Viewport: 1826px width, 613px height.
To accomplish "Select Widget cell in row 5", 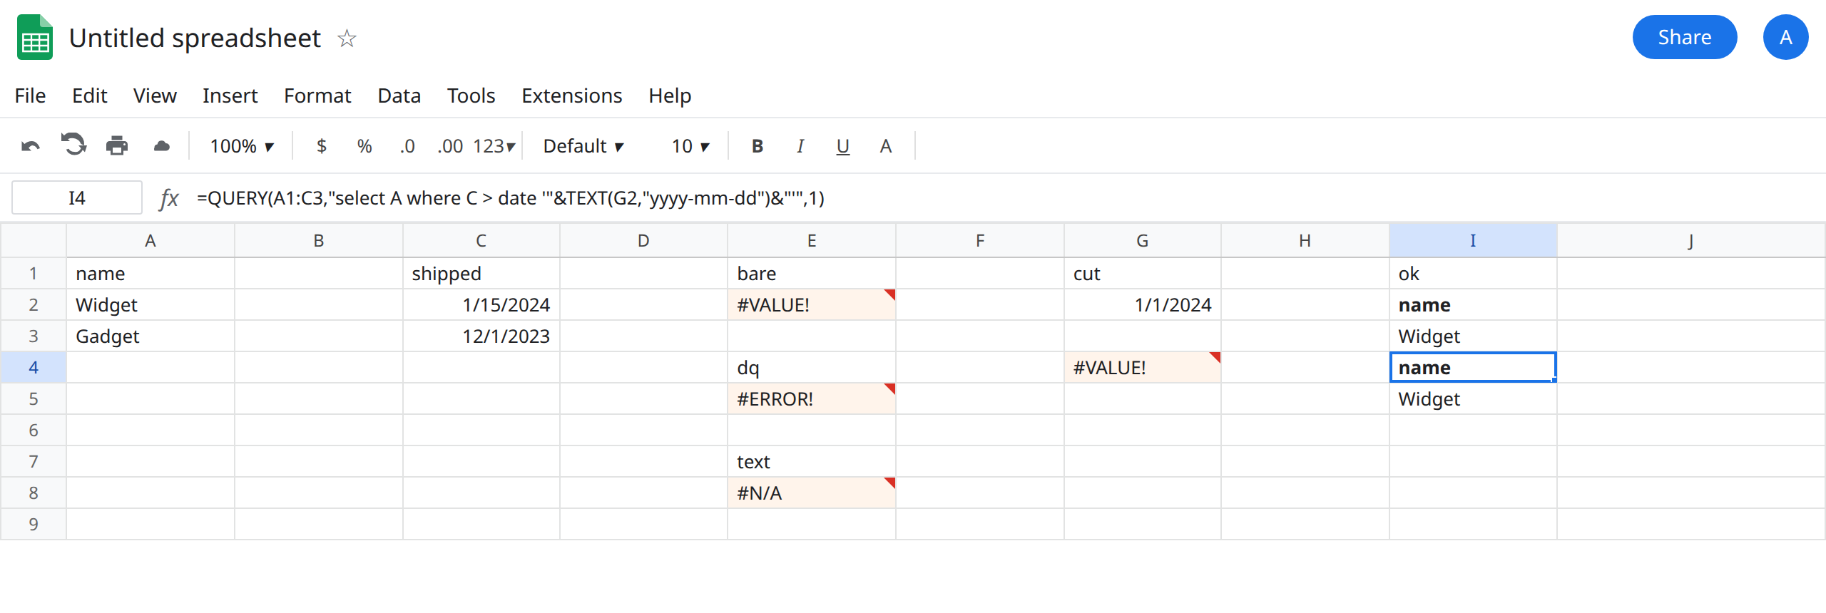I will [x=1473, y=398].
